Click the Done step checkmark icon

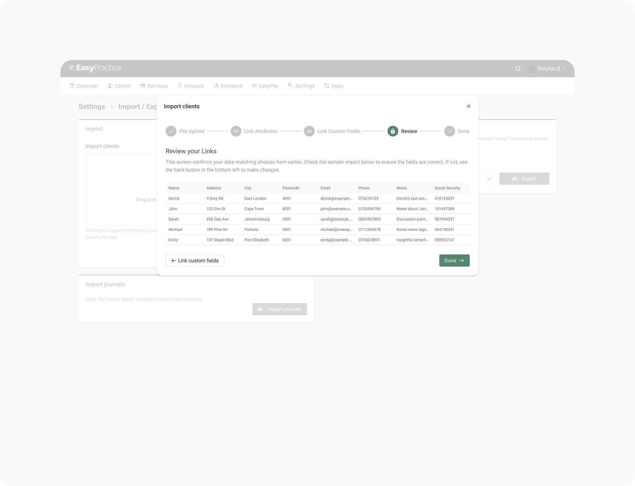[x=449, y=131]
